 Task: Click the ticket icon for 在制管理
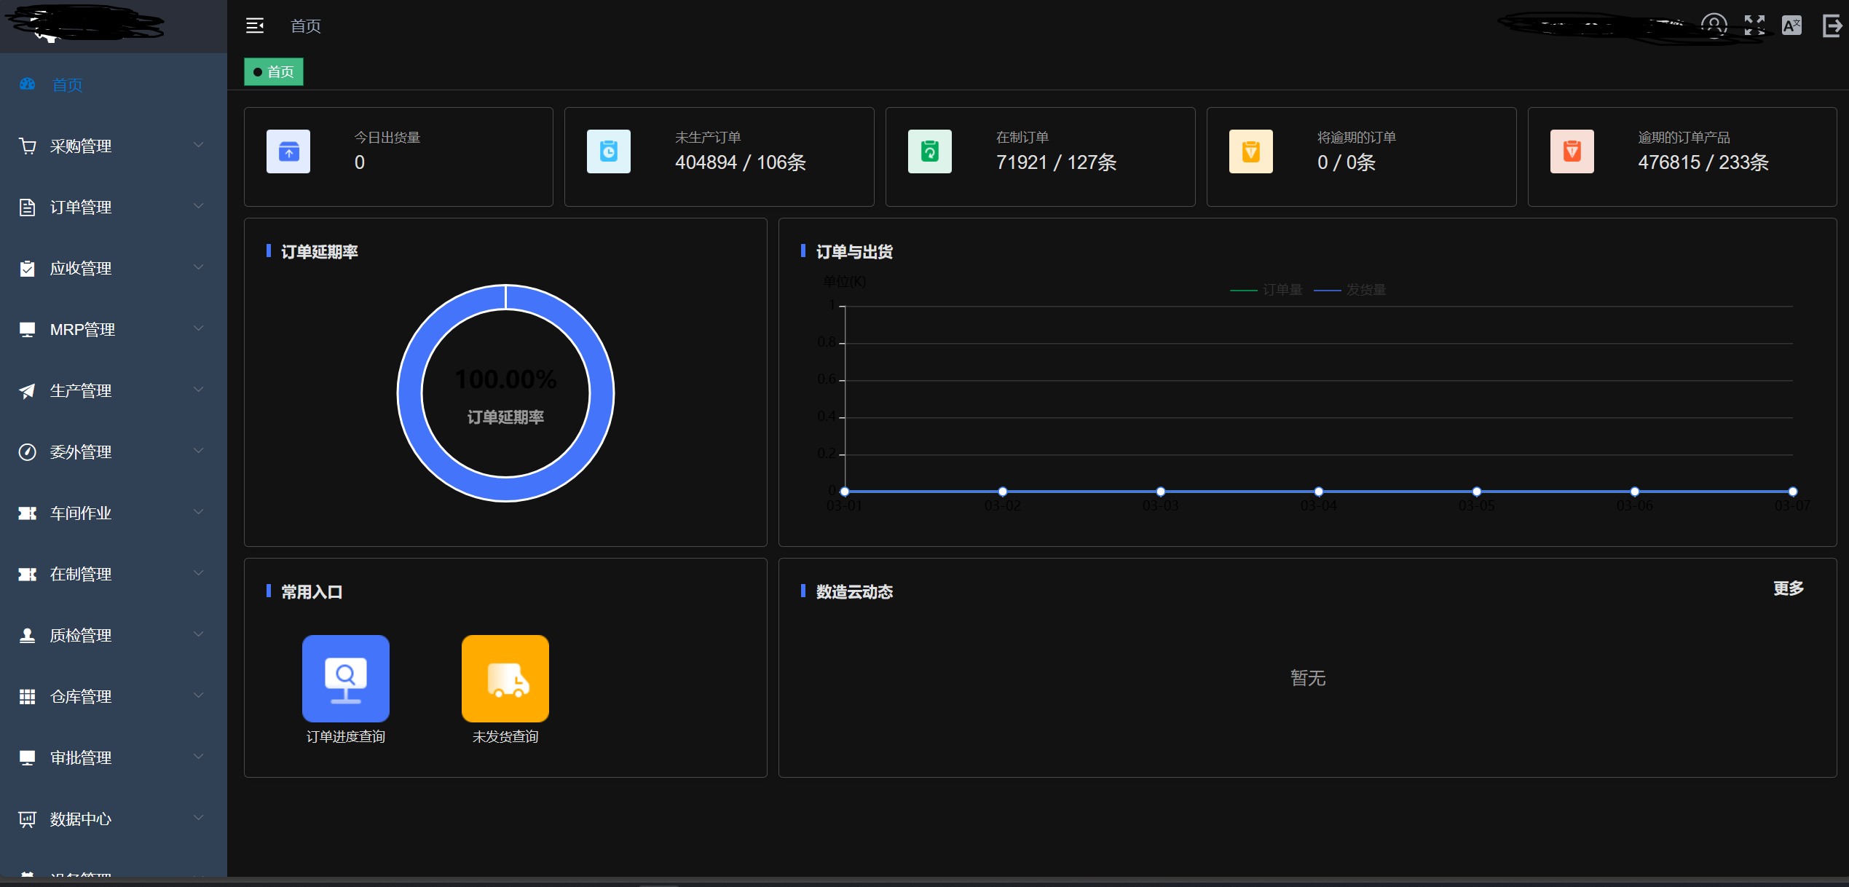pyautogui.click(x=27, y=575)
